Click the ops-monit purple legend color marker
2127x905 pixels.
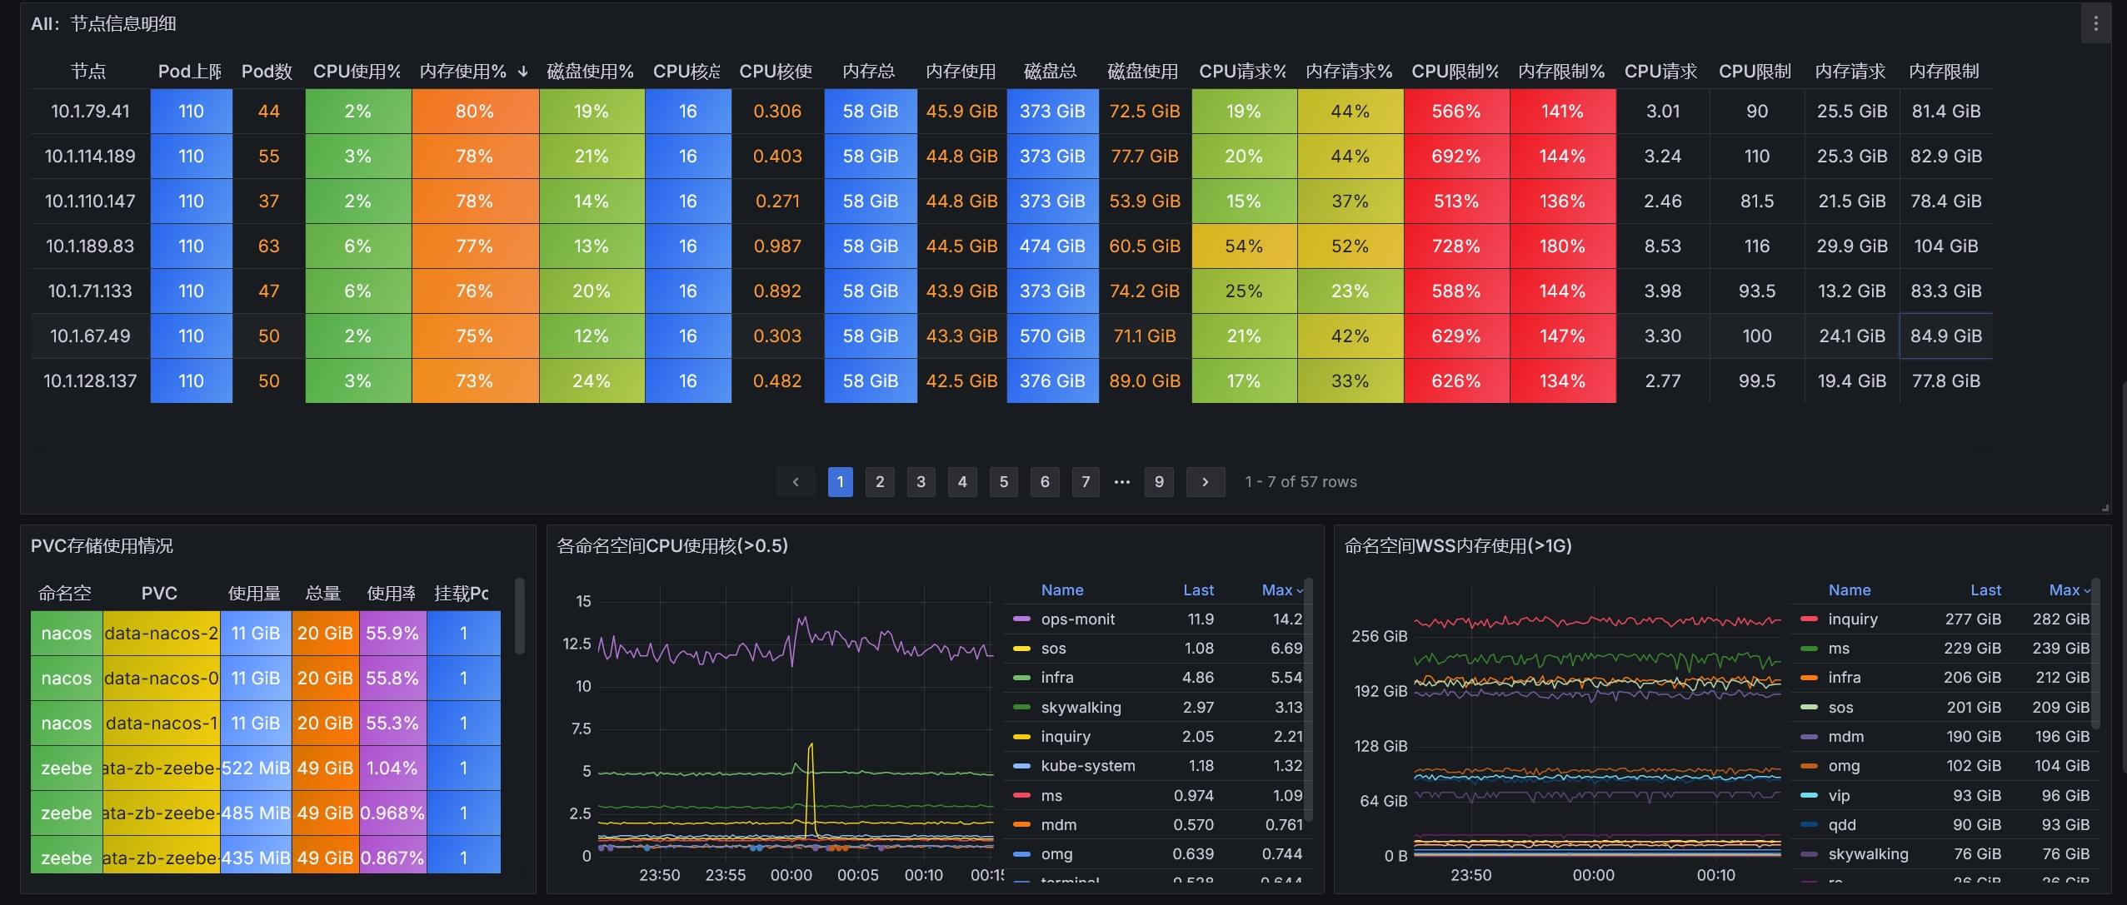click(1021, 619)
